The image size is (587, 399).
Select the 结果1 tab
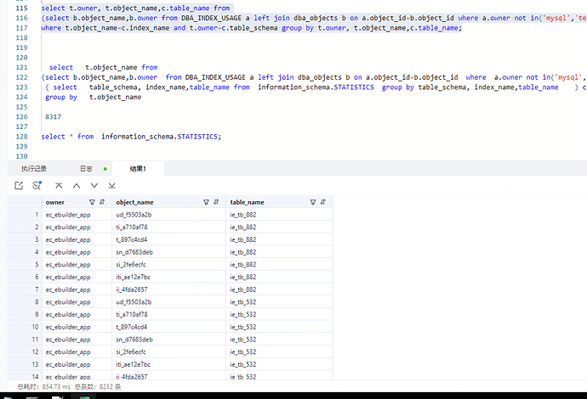click(138, 169)
